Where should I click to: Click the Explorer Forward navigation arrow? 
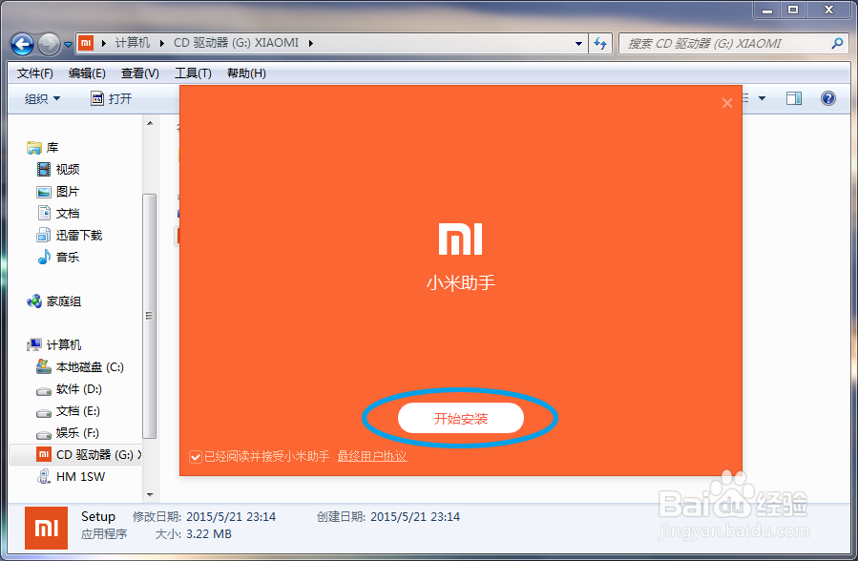coord(49,44)
